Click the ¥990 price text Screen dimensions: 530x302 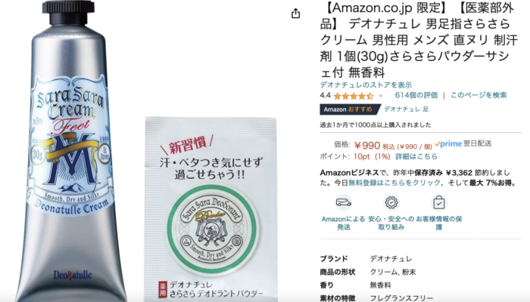coord(367,145)
